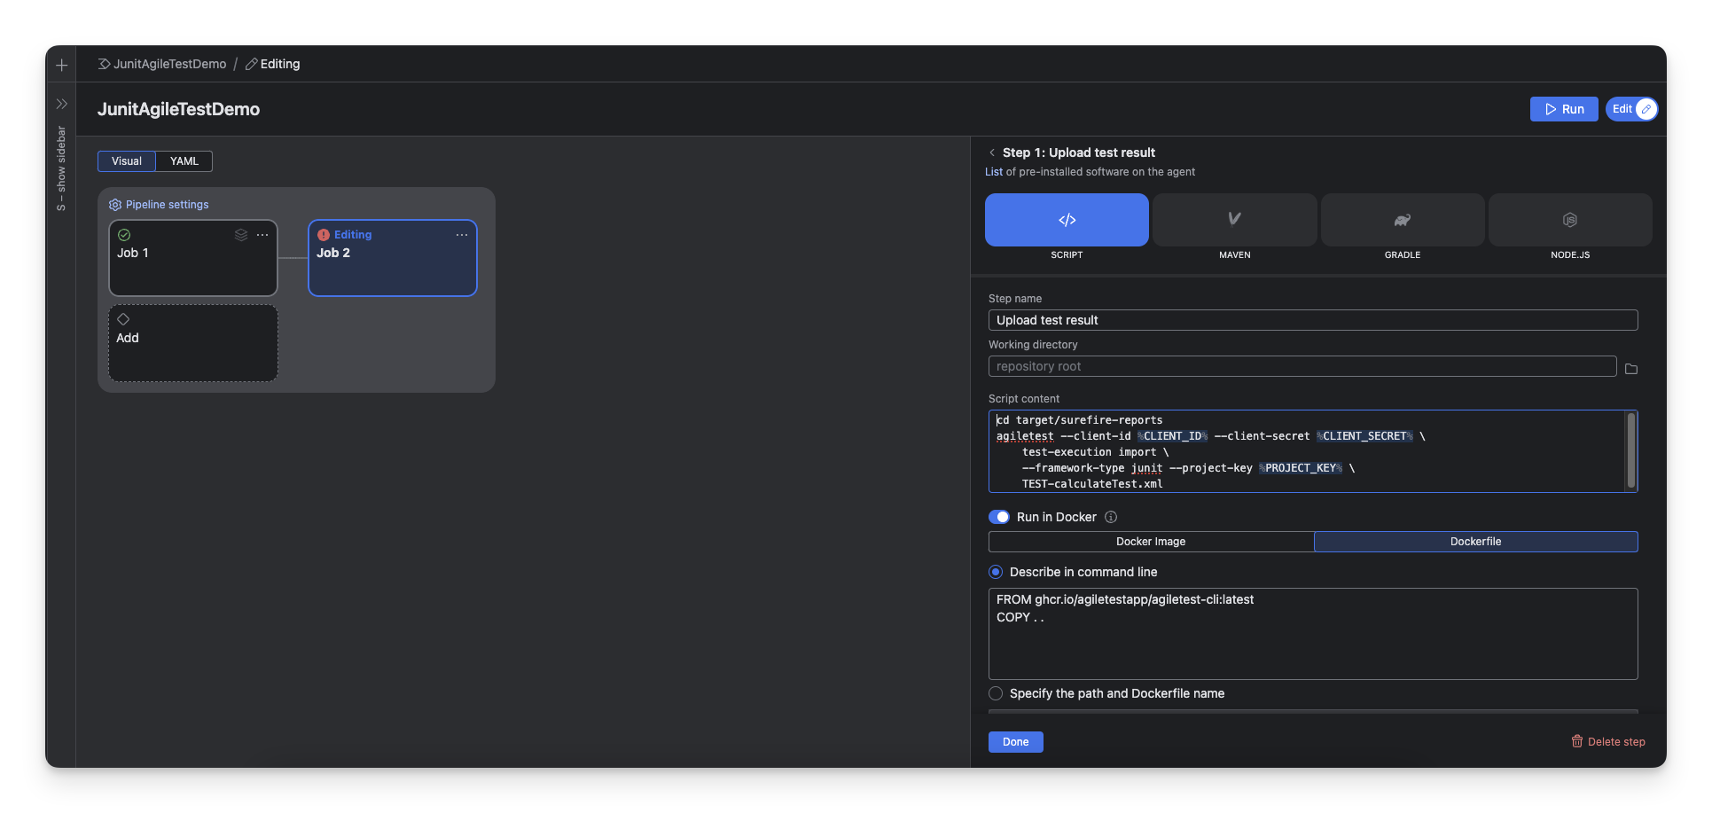This screenshot has width=1712, height=813.
Task: Open the Job 2 more options menu
Action: pos(462,235)
